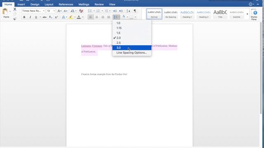Viewport: 264px width, 148px height.
Task: Click the Change Case icon
Action: 73,11
